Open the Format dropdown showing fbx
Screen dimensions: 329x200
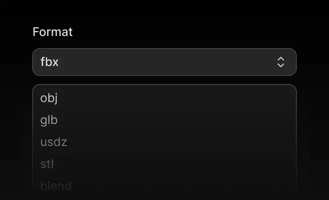coord(164,62)
